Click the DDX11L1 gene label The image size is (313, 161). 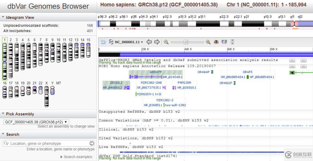117,83
